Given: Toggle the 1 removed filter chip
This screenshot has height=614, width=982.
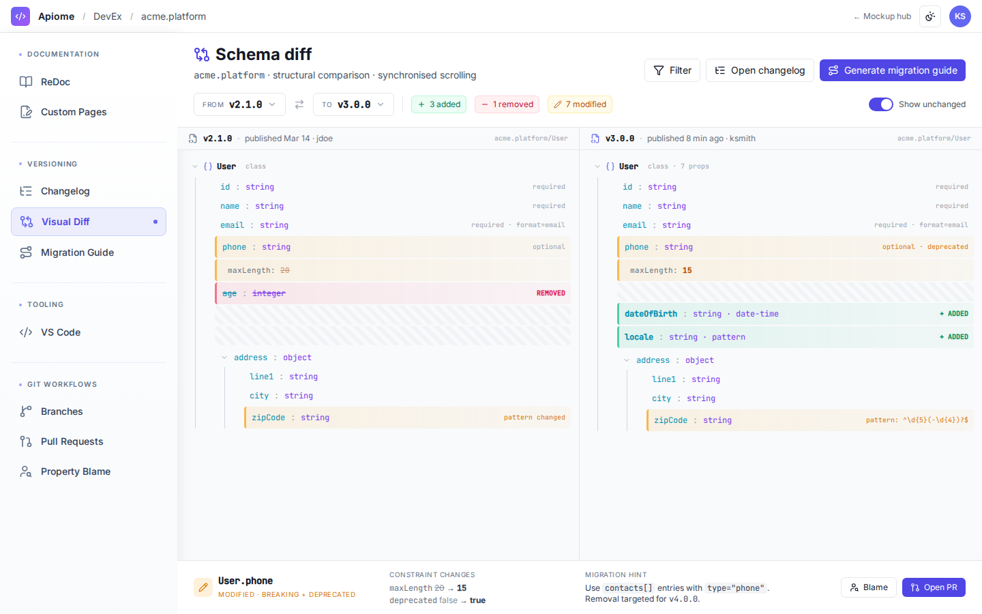Looking at the screenshot, I should (507, 104).
